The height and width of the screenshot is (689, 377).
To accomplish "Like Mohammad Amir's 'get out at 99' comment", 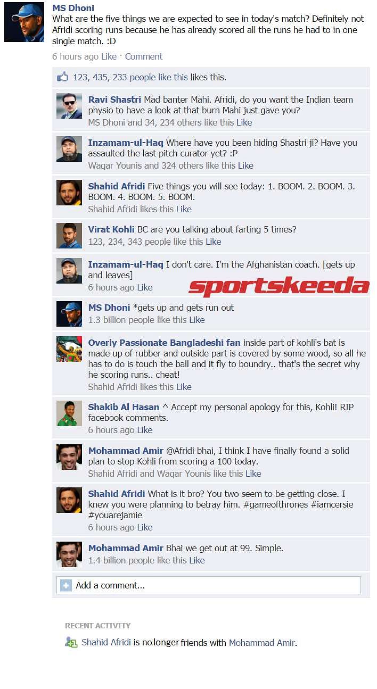I will (x=196, y=560).
